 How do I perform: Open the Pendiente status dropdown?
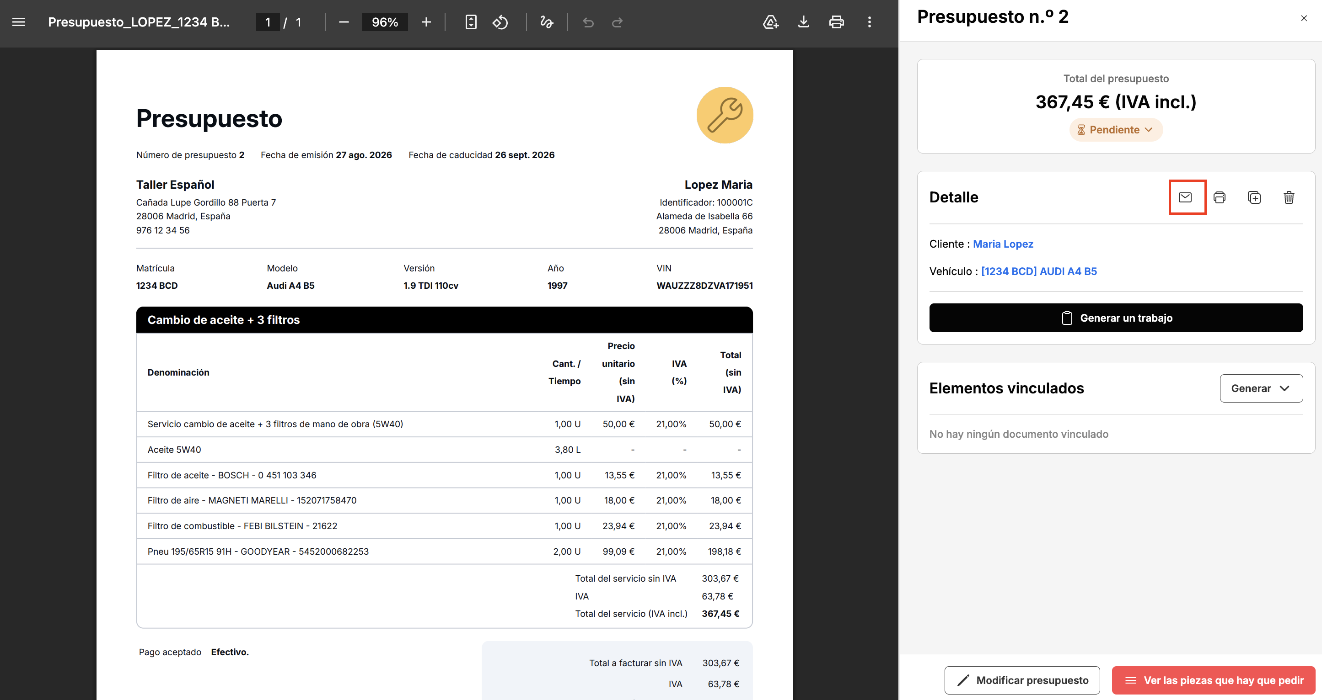1116,130
